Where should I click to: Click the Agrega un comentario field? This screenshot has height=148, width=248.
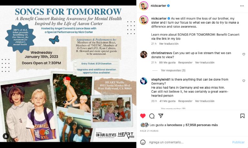(189, 142)
